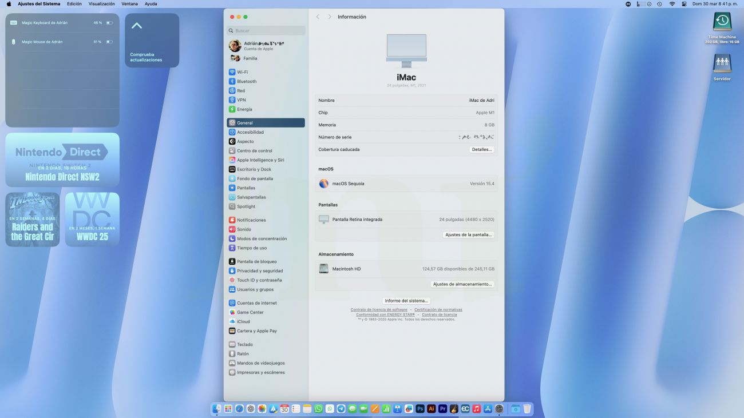
Task: Open Conformidad con ENERGY STAR link
Action: point(385,315)
